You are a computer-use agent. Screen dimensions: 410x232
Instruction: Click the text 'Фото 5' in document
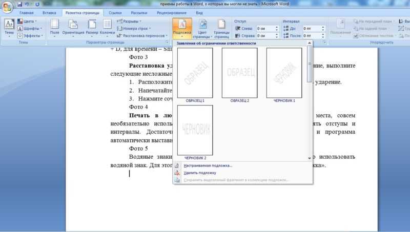tap(138, 149)
